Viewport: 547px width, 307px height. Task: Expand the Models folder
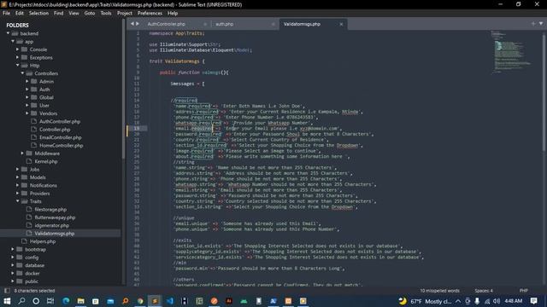(17, 177)
